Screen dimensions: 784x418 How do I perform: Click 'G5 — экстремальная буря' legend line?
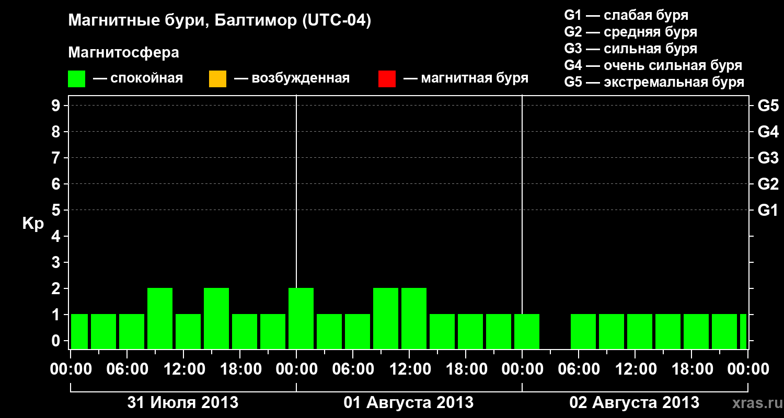click(654, 82)
